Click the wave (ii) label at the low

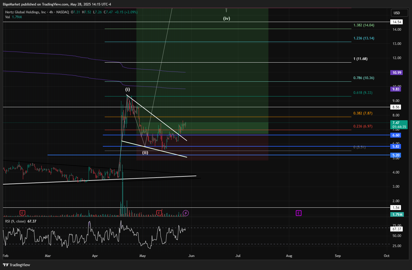pyautogui.click(x=145, y=153)
